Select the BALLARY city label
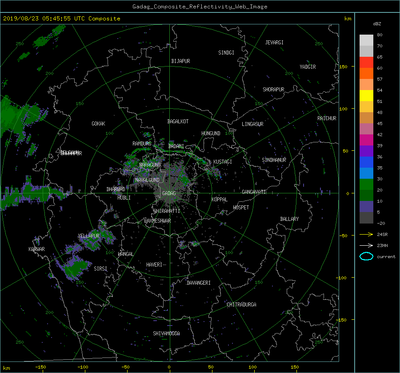This screenshot has height=373, width=400. click(x=289, y=219)
